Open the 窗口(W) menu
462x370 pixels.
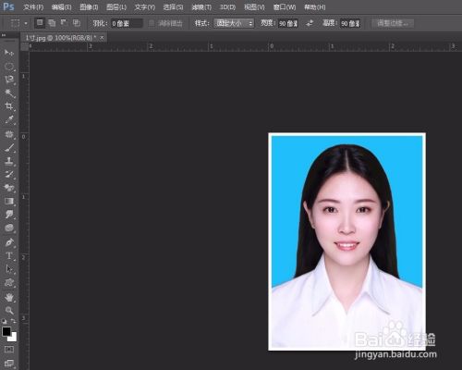click(285, 7)
